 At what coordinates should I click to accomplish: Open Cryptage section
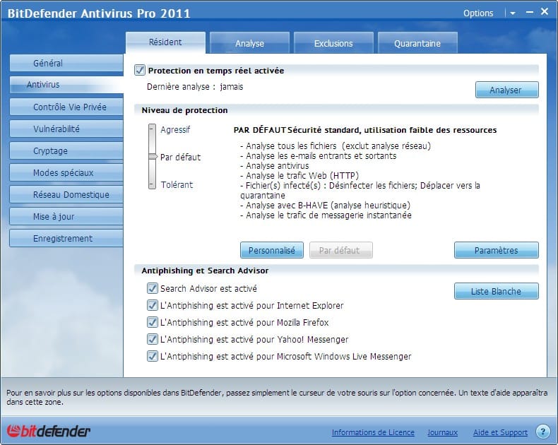pyautogui.click(x=66, y=151)
